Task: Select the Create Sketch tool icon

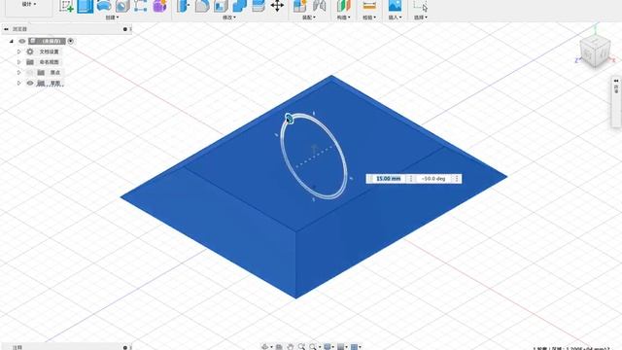Action: [x=66, y=6]
